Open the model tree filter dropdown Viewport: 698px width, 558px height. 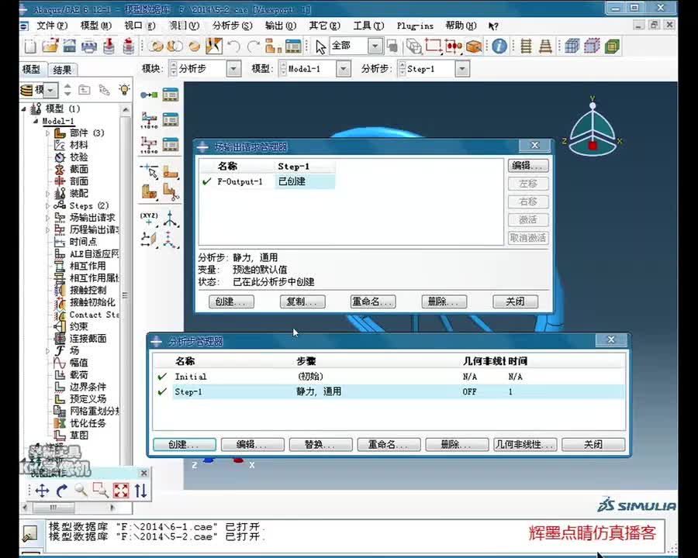tap(50, 91)
